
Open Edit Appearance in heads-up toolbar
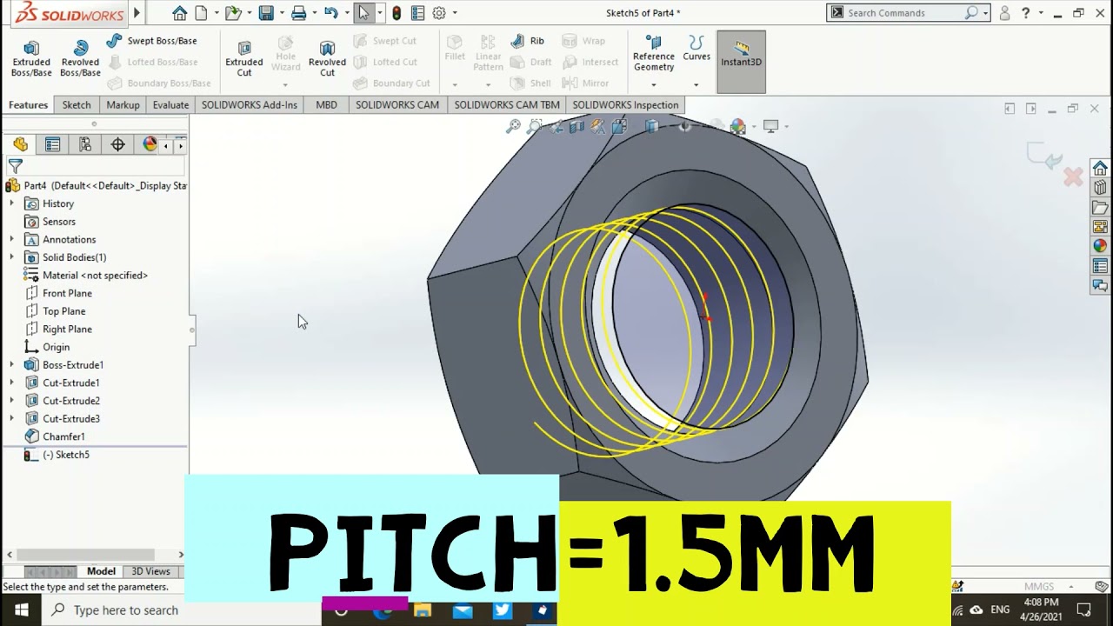pos(738,127)
